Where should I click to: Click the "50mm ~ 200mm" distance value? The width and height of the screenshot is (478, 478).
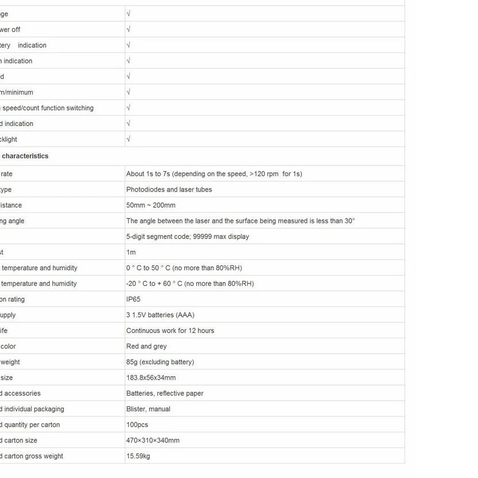click(151, 205)
